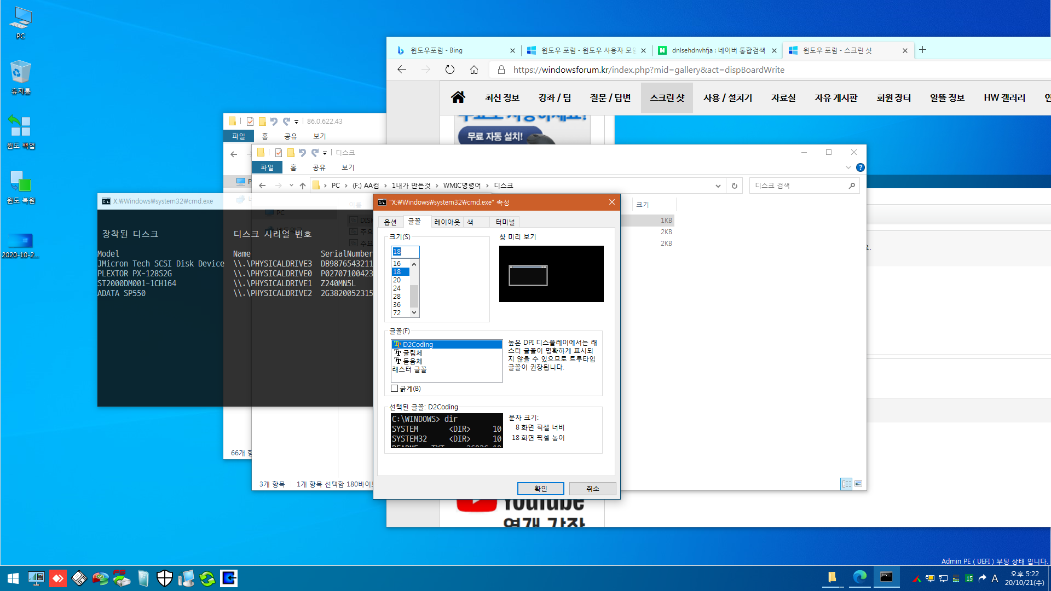Open the PC desktop icon
Screen dimensions: 1051x591
point(21,23)
